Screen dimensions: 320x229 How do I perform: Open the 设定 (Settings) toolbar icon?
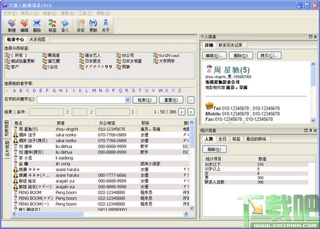coord(81,25)
